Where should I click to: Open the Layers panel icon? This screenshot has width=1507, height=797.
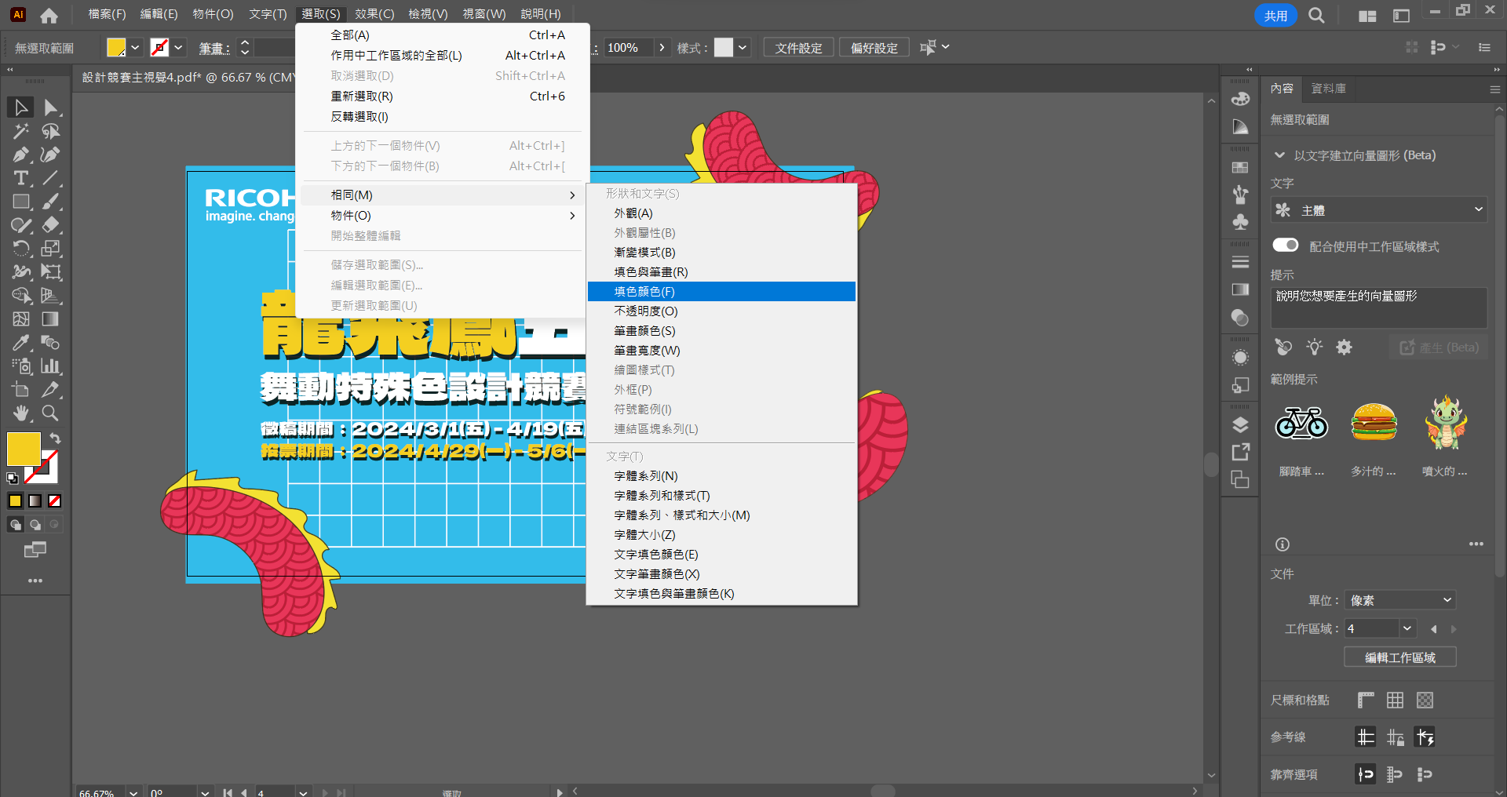point(1240,425)
